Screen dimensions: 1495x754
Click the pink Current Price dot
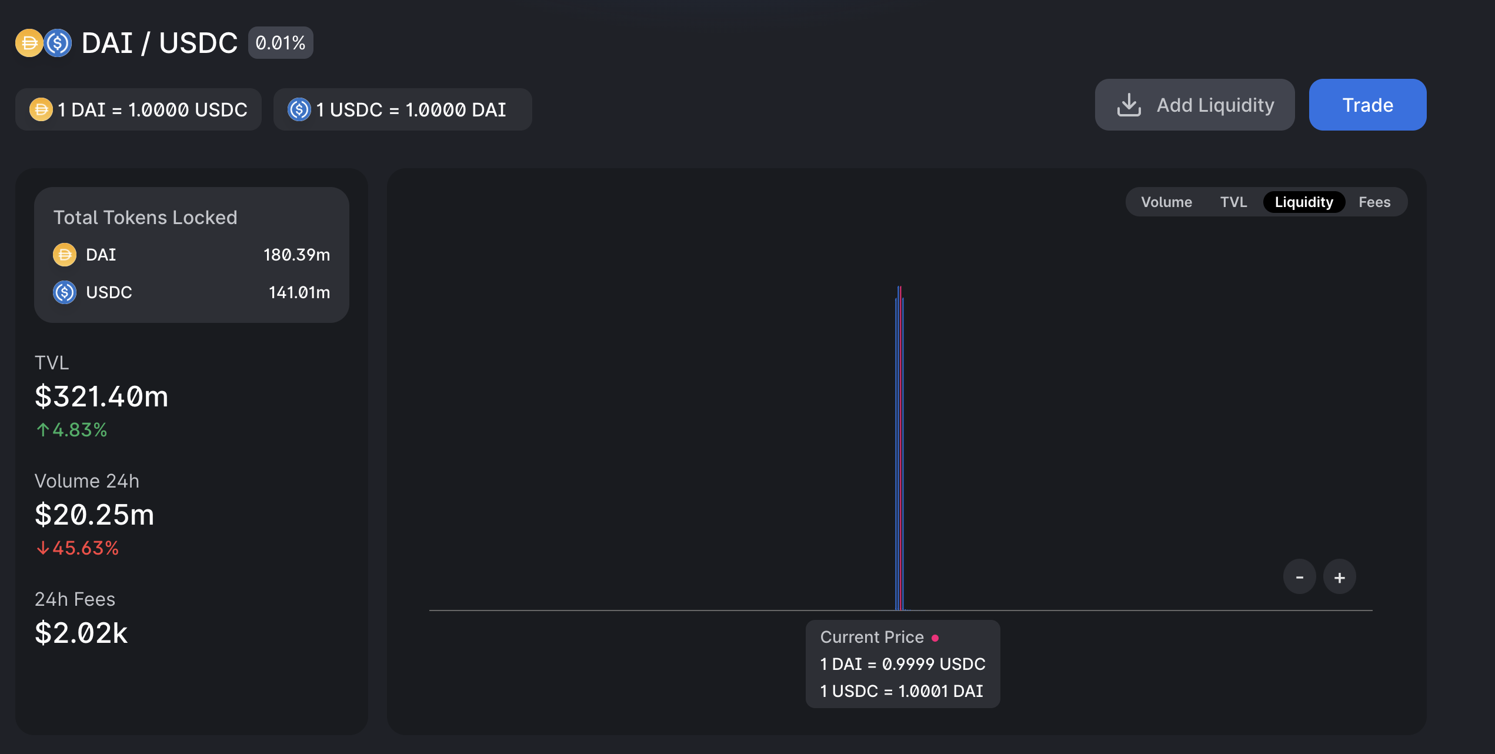pos(935,638)
